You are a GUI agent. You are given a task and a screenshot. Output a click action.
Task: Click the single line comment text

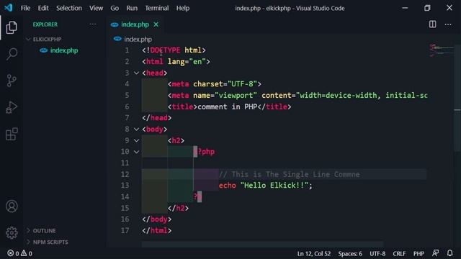290,174
